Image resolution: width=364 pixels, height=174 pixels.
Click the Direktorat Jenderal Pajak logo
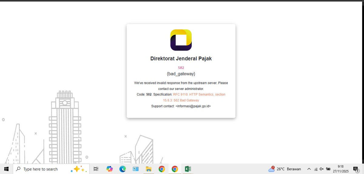(181, 40)
